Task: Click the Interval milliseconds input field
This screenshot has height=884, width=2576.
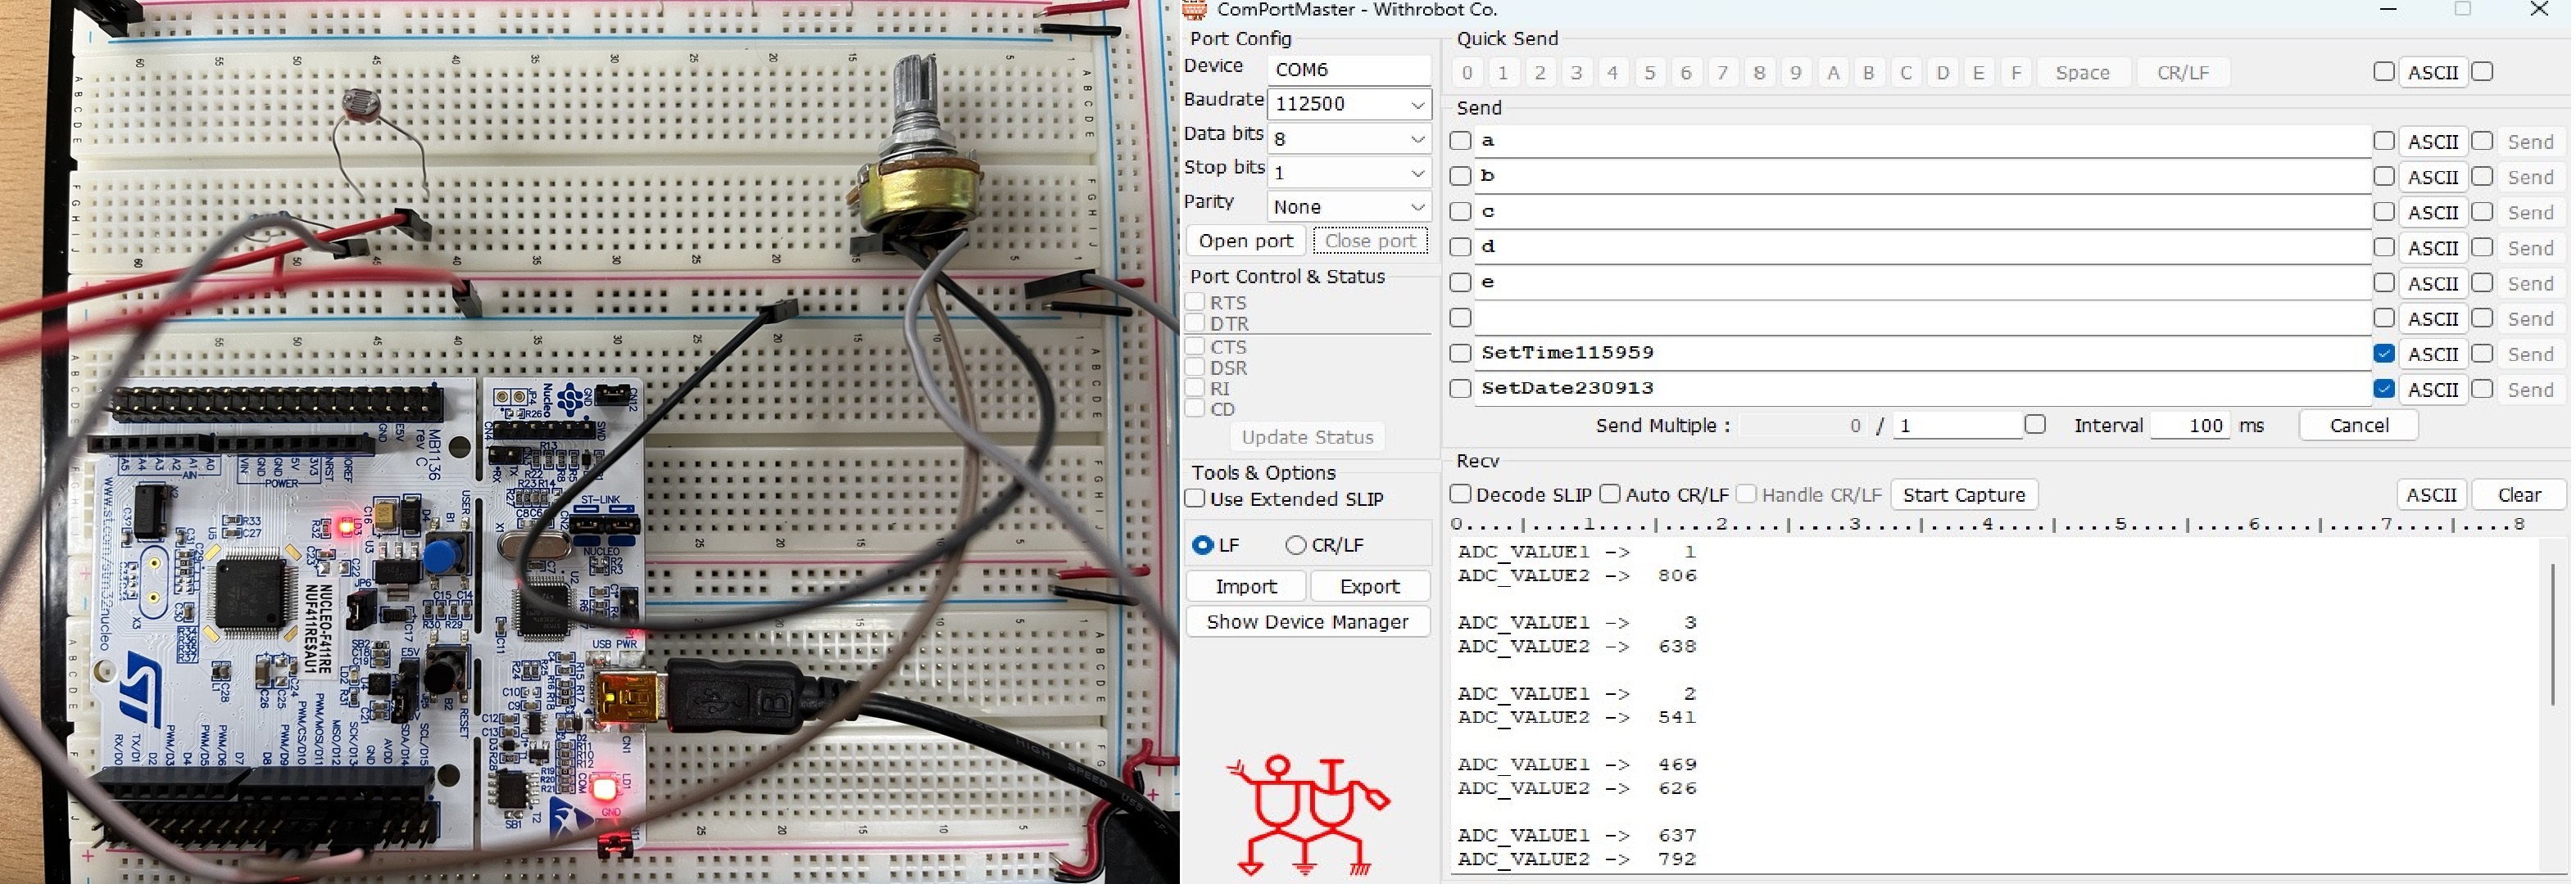Action: click(2192, 425)
